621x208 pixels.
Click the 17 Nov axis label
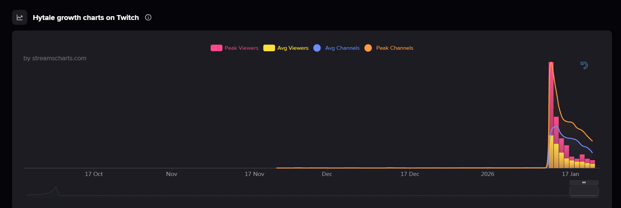(x=254, y=174)
